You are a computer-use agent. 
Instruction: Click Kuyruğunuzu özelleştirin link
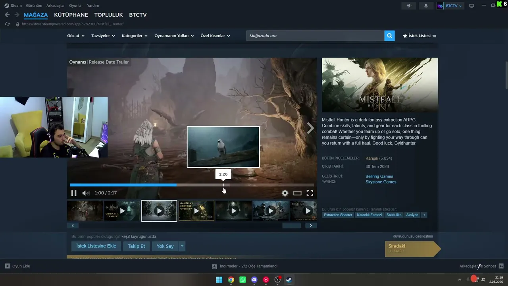pos(413,236)
